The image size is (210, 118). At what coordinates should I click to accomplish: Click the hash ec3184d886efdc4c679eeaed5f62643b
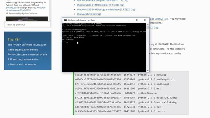98,75
